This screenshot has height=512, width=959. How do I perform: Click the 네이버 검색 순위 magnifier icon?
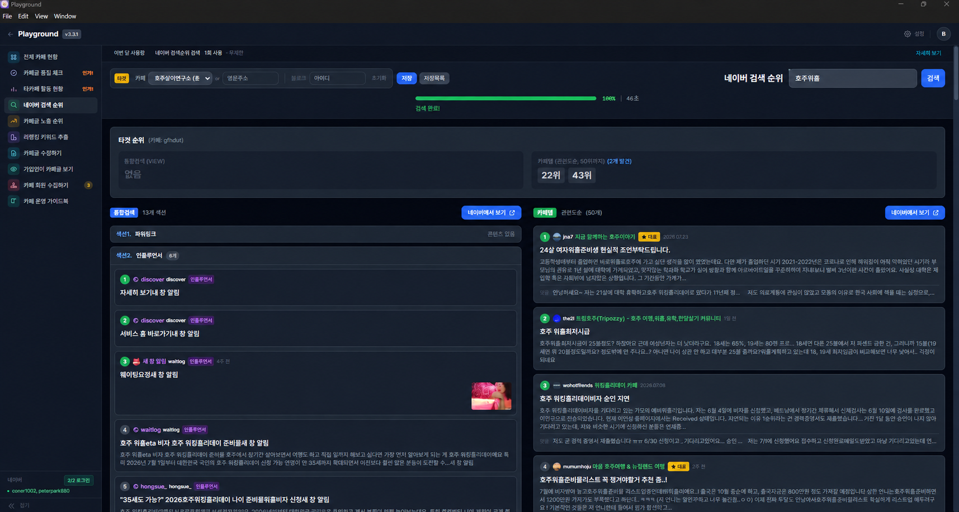[13, 105]
